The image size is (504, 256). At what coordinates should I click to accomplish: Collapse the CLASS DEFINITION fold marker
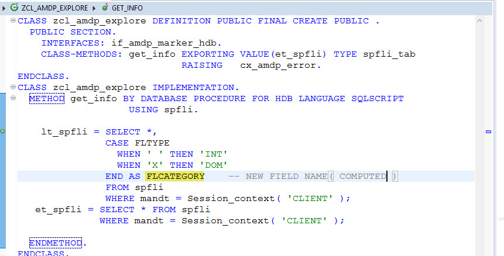[x=13, y=20]
